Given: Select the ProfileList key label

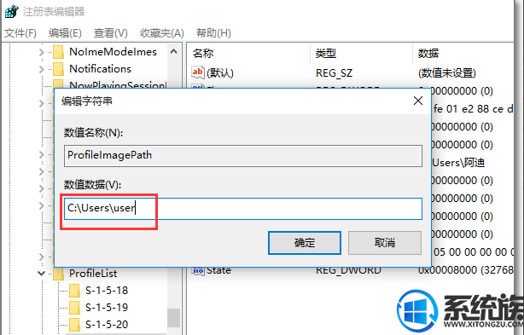Looking at the screenshot, I should pyautogui.click(x=93, y=274).
